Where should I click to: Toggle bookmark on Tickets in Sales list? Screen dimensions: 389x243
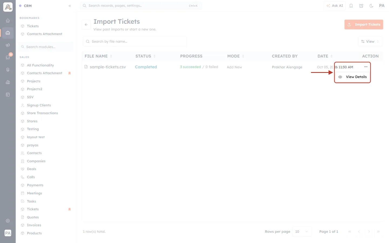[69, 209]
